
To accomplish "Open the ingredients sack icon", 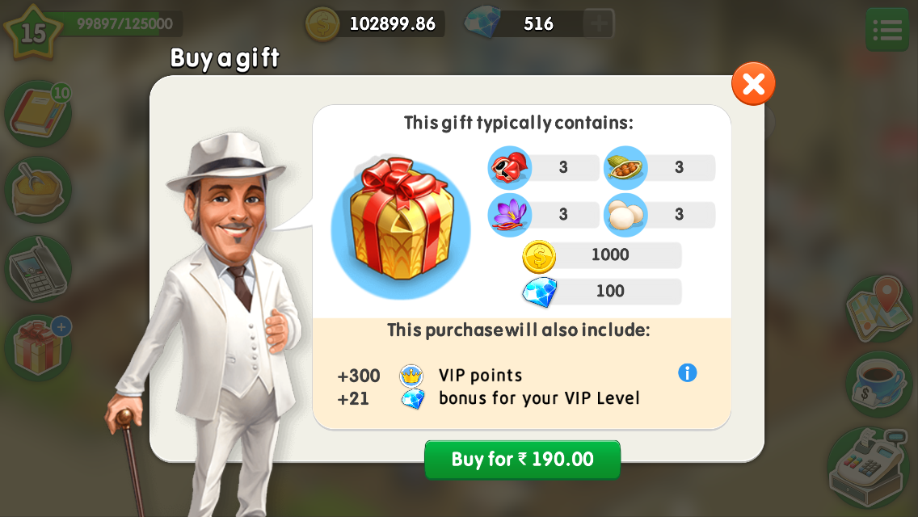I will [38, 191].
